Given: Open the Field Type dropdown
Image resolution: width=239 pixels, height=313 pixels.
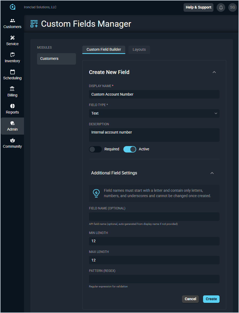Looking at the screenshot, I should [154, 114].
